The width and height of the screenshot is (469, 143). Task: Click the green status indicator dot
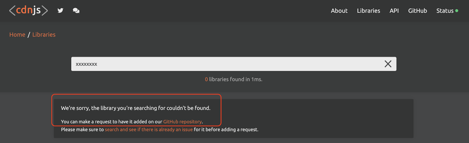coord(457,11)
